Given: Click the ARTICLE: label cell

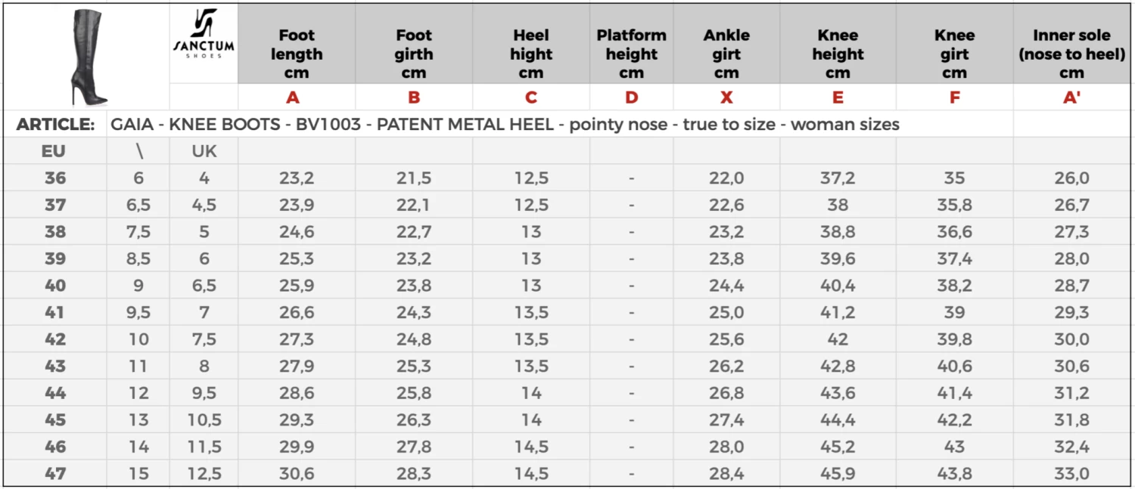Looking at the screenshot, I should pos(55,125).
